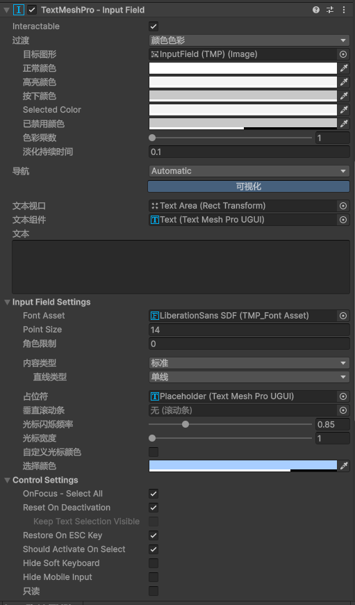
Task: Open the 过渡 dropdown
Action: point(249,40)
